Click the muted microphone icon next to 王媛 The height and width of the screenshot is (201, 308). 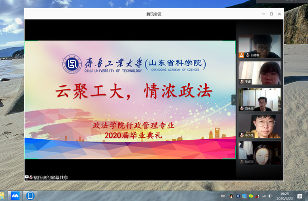(242, 82)
